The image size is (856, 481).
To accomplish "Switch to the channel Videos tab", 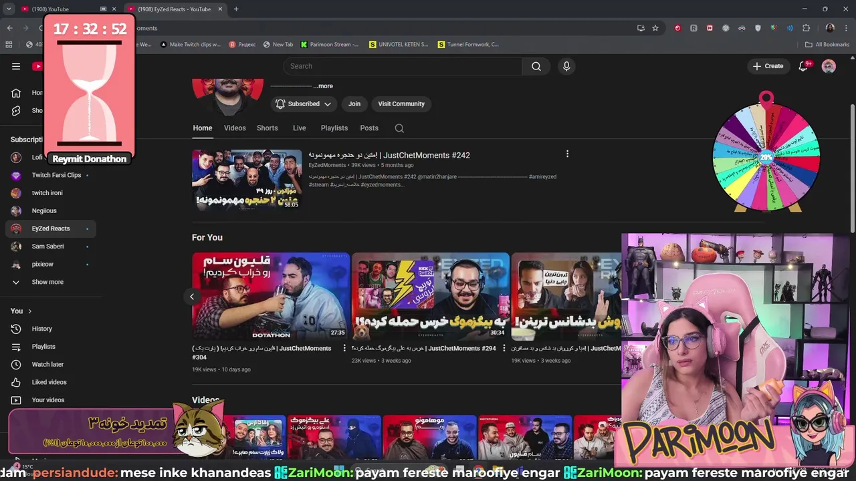I will coord(235,128).
